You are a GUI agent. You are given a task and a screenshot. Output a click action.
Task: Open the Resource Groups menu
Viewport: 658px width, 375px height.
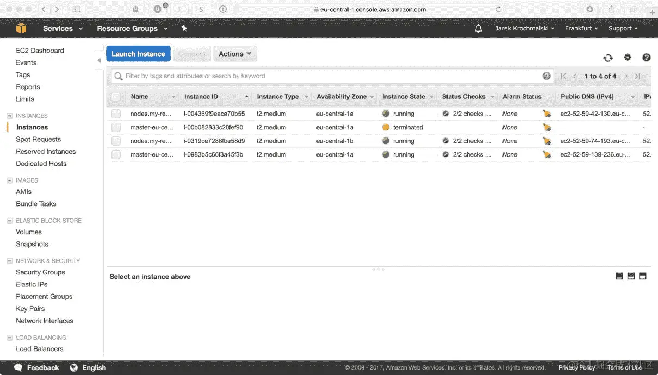pyautogui.click(x=132, y=28)
